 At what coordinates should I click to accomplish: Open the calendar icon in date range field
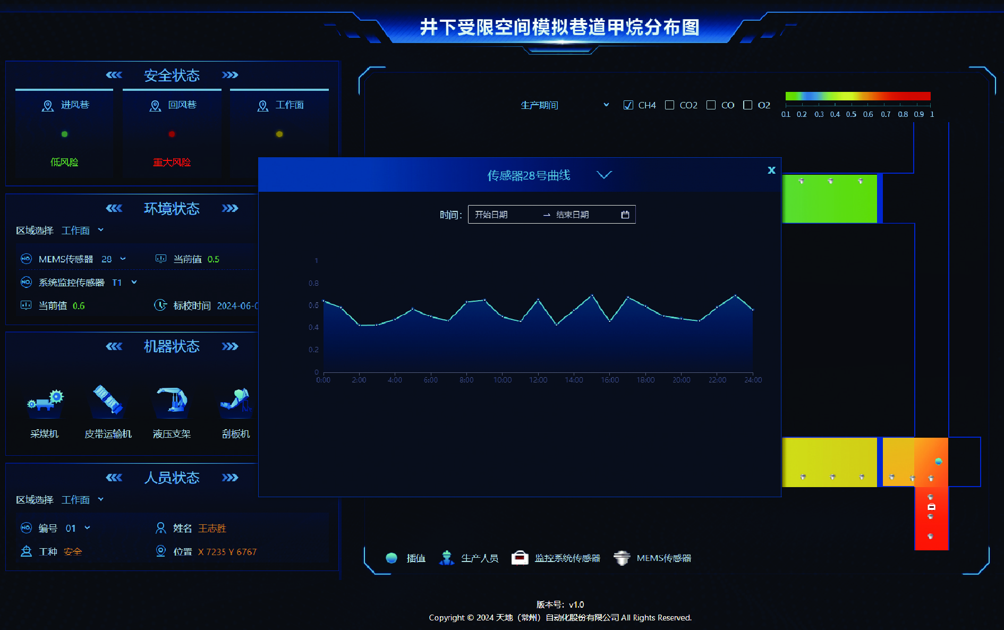click(x=625, y=215)
